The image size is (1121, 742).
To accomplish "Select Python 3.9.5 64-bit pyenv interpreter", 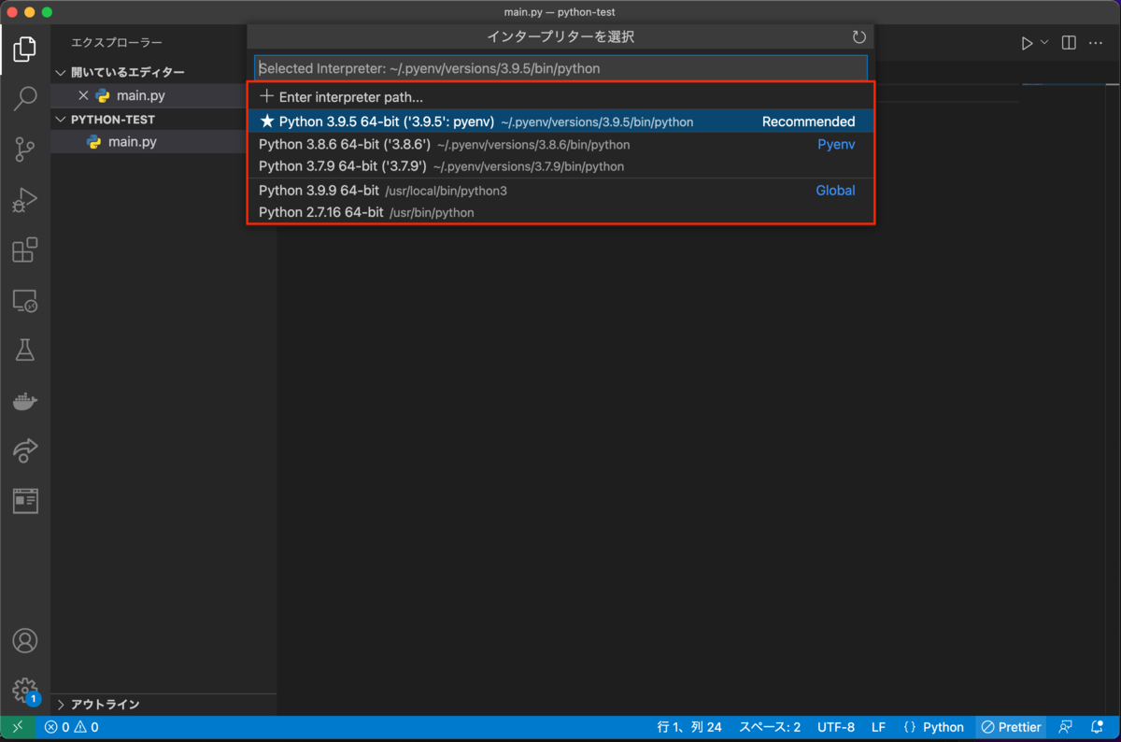I will (x=560, y=121).
